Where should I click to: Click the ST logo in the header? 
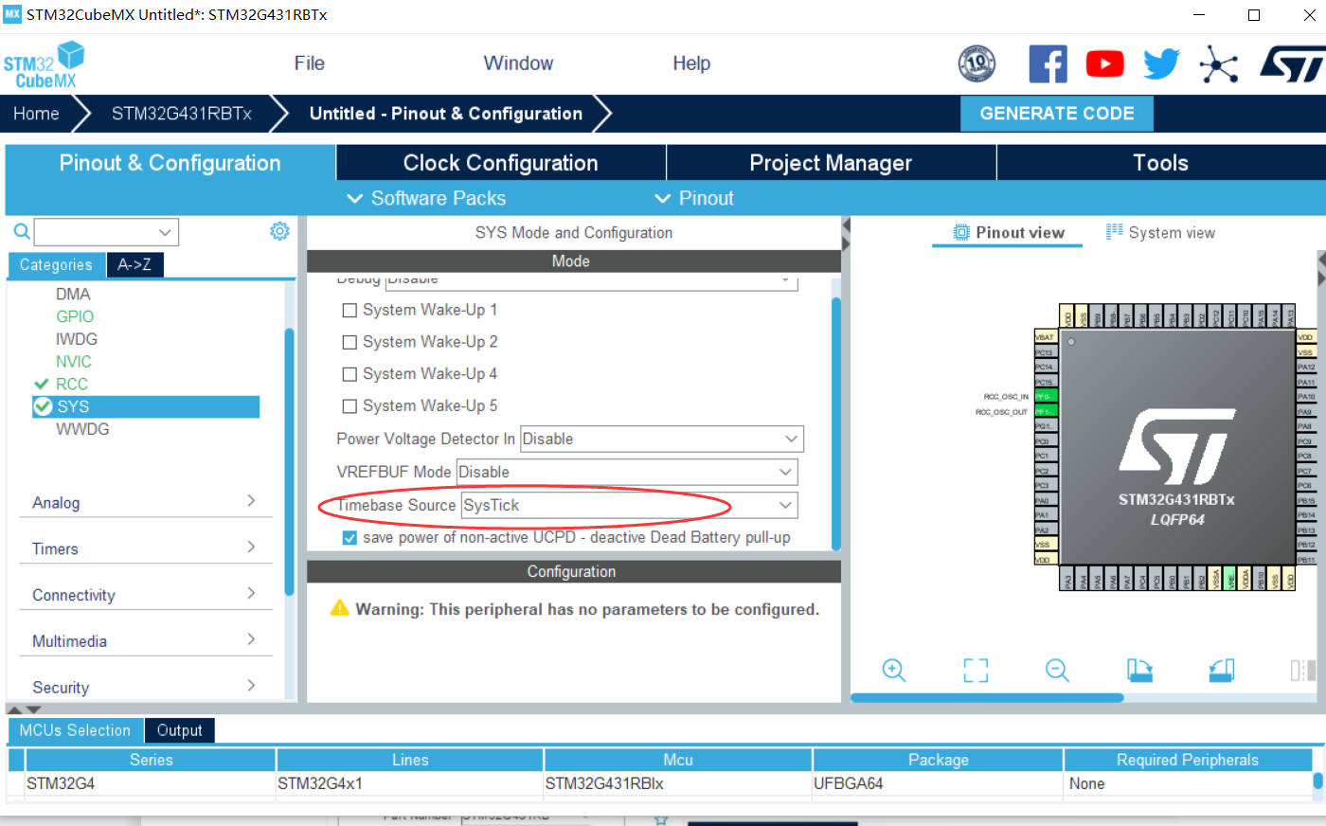click(1292, 64)
